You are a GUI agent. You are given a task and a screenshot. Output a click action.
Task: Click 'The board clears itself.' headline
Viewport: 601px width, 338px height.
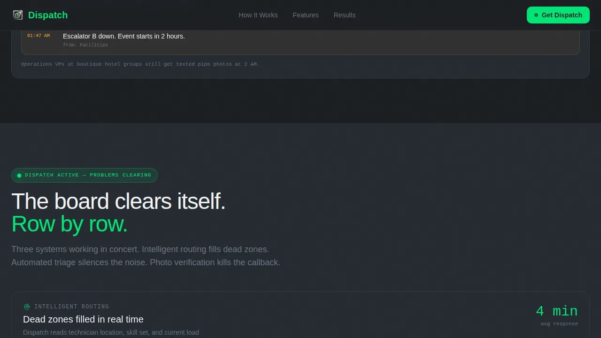click(x=118, y=201)
